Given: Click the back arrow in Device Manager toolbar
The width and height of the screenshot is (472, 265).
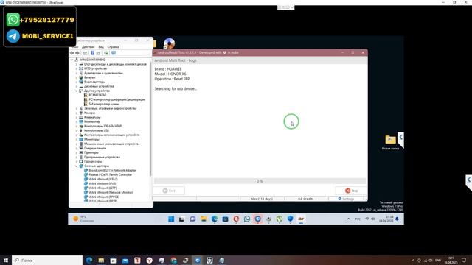Looking at the screenshot, I should 72,53.
